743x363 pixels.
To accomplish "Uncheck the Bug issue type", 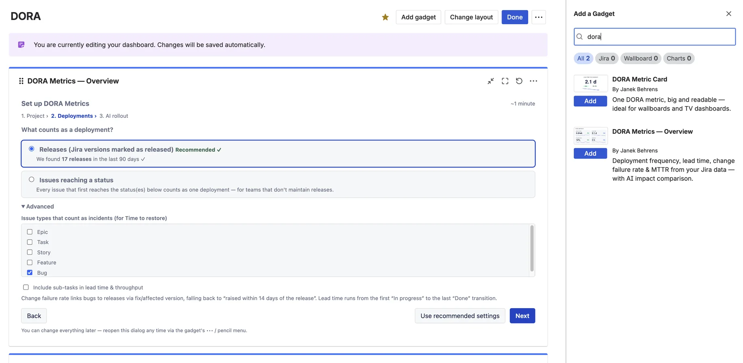I will pos(30,273).
